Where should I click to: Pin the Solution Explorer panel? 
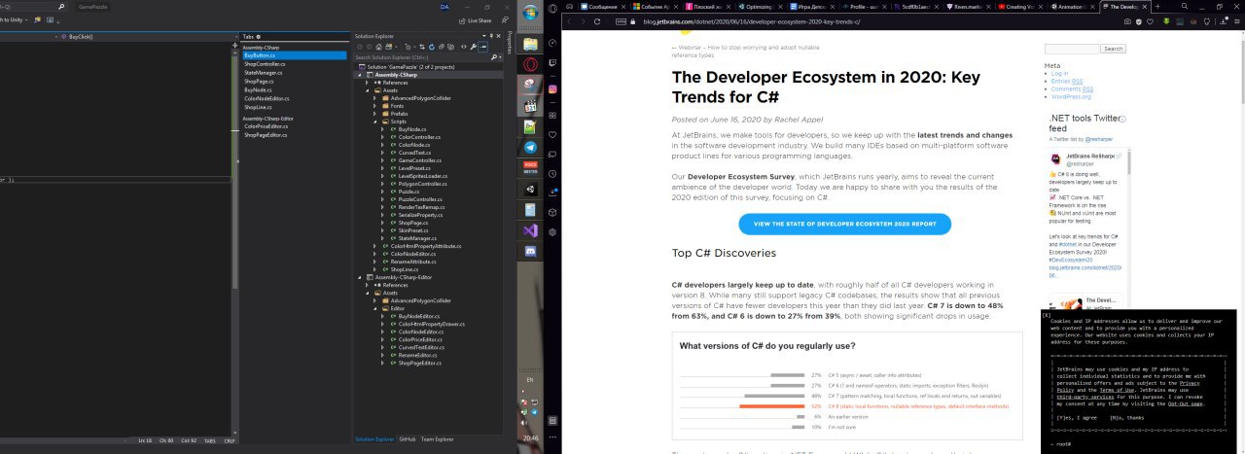492,36
